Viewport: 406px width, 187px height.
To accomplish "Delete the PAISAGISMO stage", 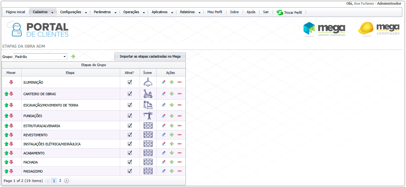I will pyautogui.click(x=180, y=171).
